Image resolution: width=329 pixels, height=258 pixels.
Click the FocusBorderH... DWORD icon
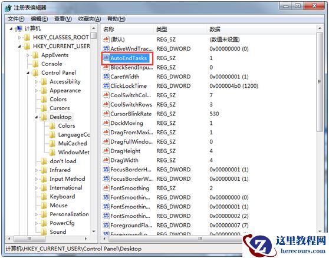tap(106, 169)
